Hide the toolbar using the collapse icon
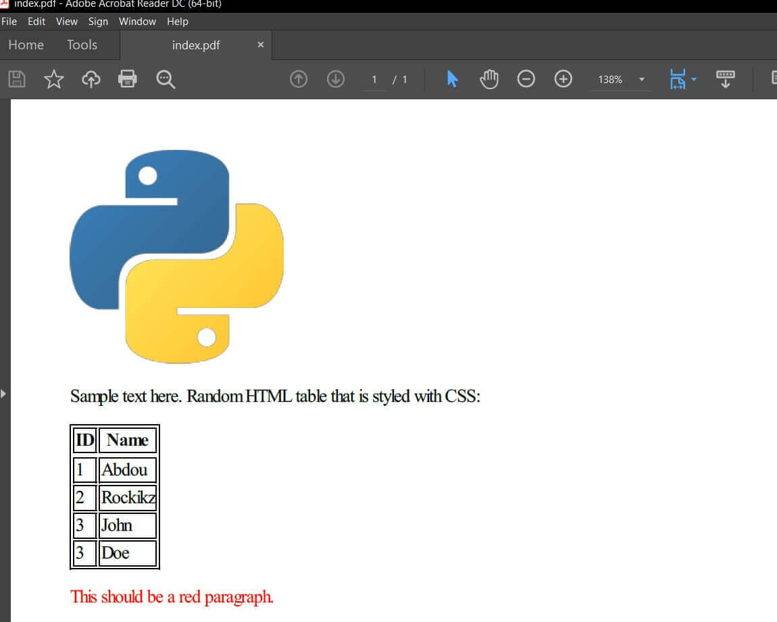This screenshot has height=622, width=777. [726, 79]
